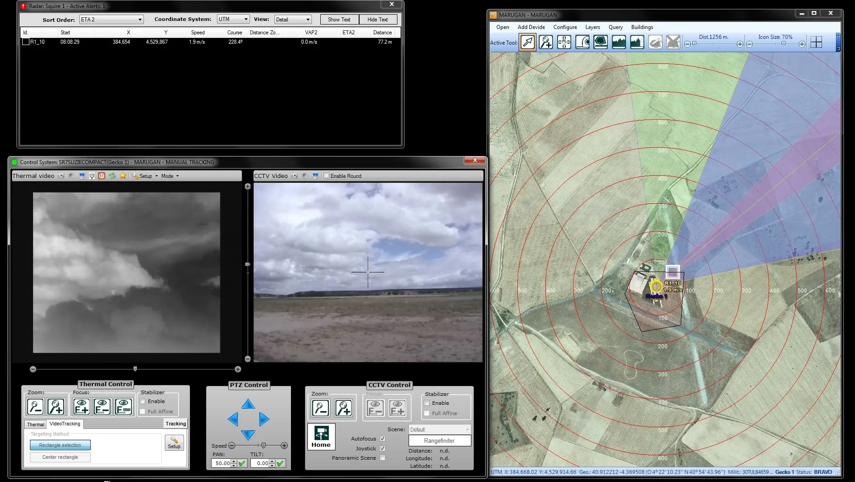Click the yellow star icon in thermal toolbar
The image size is (855, 482).
click(x=123, y=176)
